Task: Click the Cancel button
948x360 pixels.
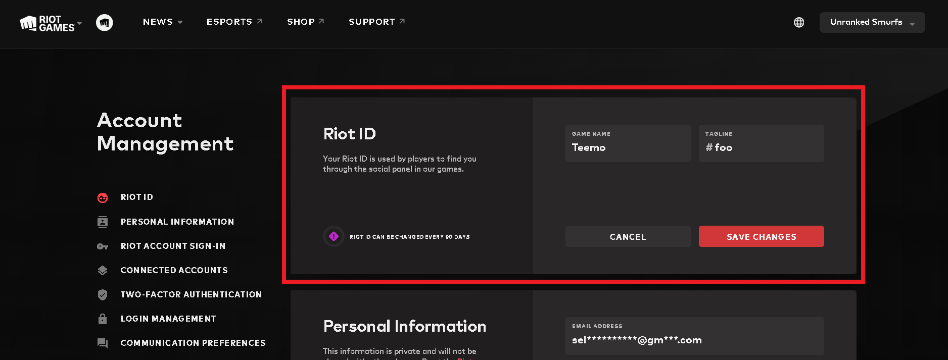Action: pos(628,236)
